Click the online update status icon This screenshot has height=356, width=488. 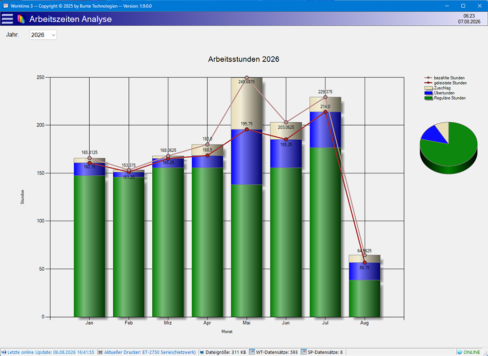3,352
